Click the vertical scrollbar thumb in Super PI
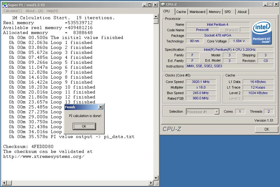Image resolution: width=280 pixels, height=187 pixels. pyautogui.click(x=156, y=21)
